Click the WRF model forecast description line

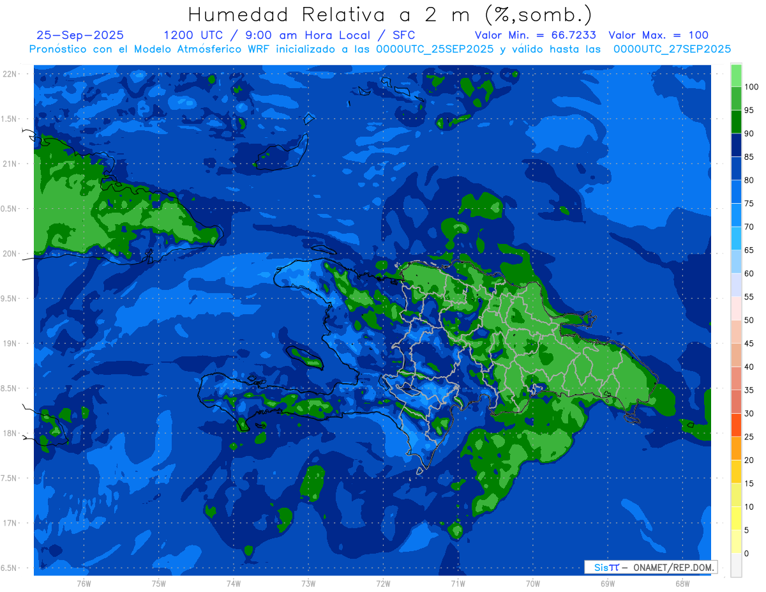[x=380, y=49]
